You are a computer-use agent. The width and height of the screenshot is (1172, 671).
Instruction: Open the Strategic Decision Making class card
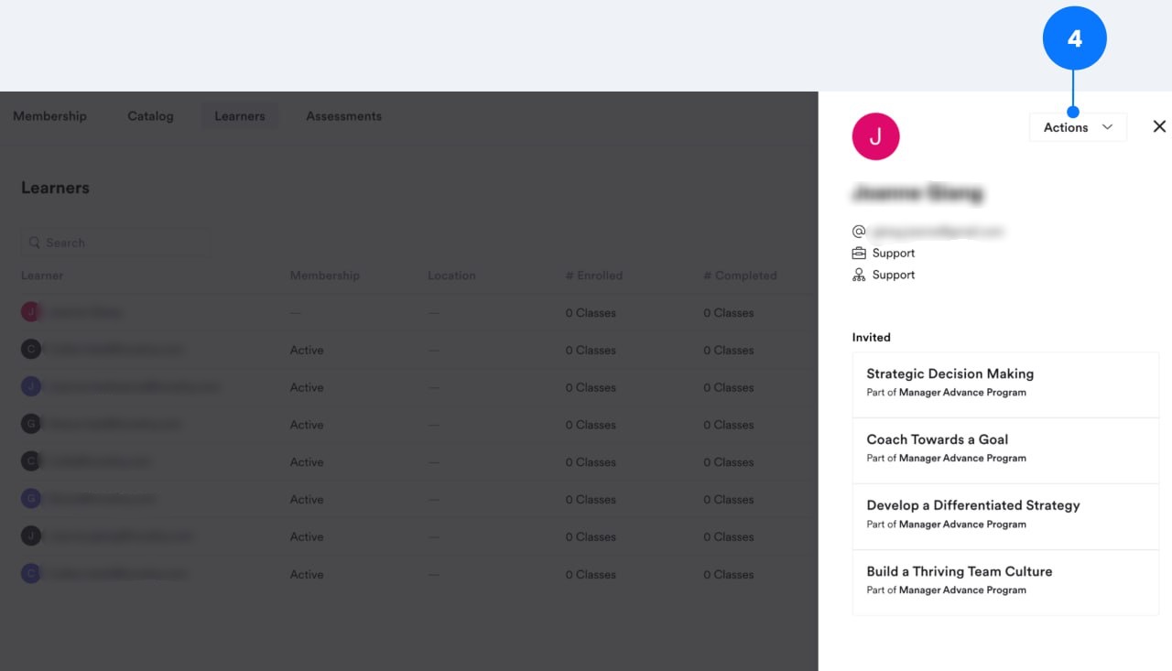1004,384
